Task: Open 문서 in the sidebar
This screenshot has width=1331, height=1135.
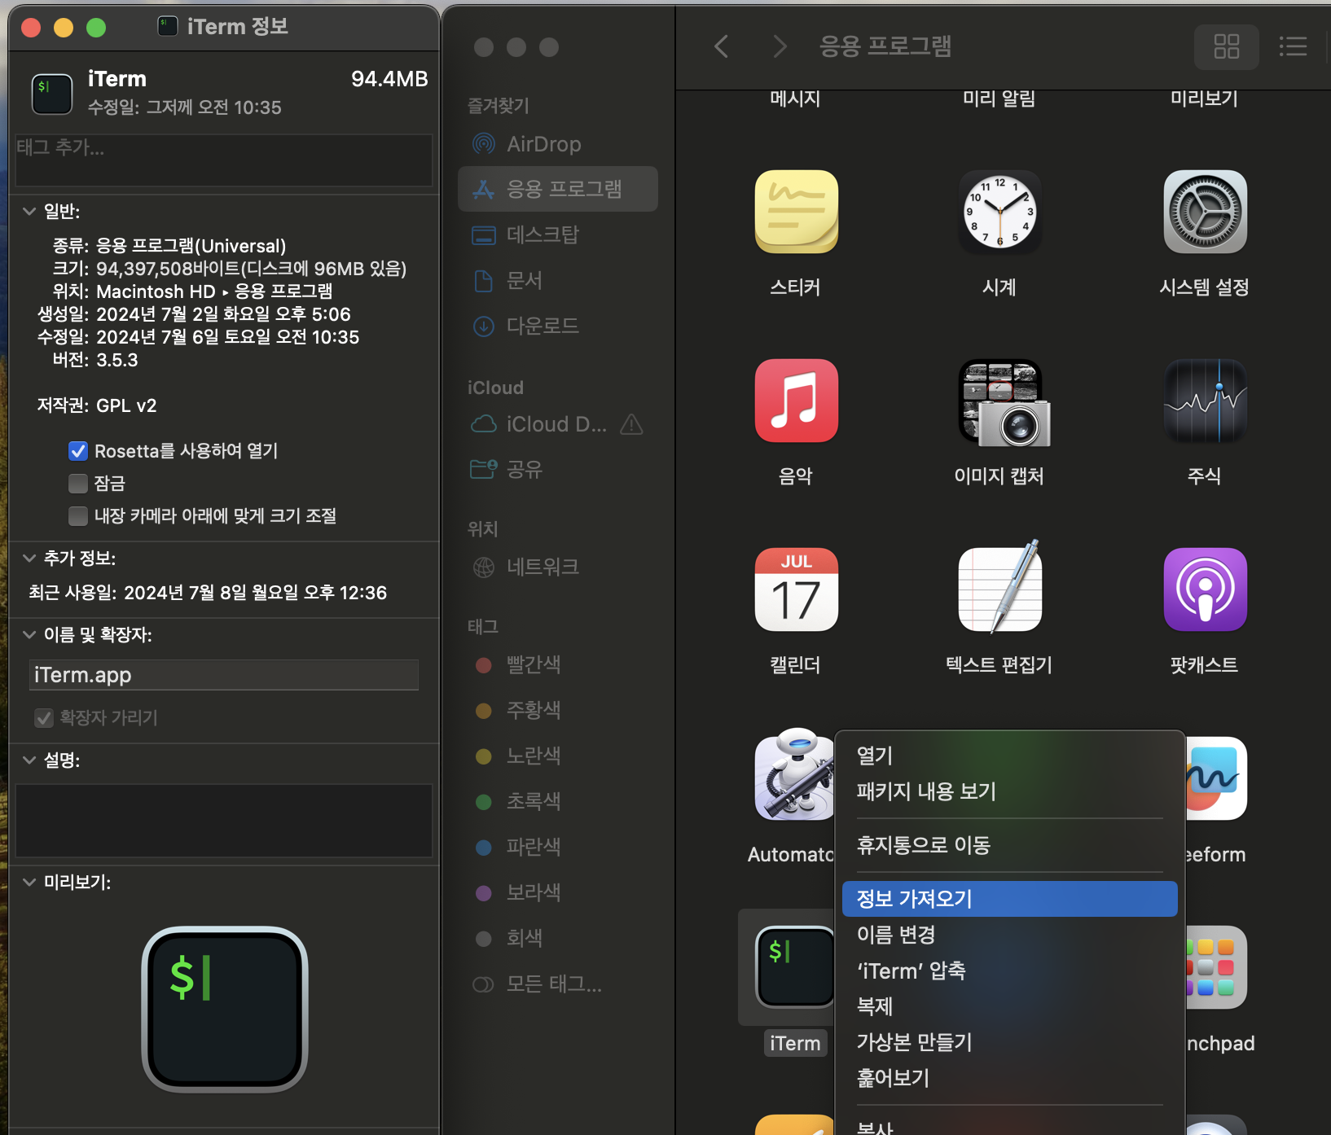Action: pyautogui.click(x=559, y=281)
